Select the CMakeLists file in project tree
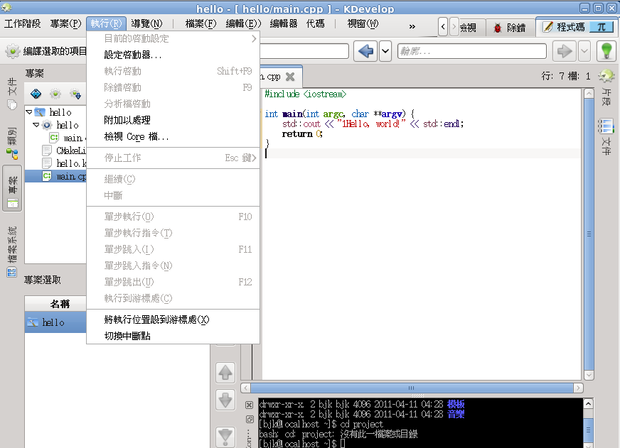Viewport: 620px width, 448px height. pyautogui.click(x=64, y=151)
